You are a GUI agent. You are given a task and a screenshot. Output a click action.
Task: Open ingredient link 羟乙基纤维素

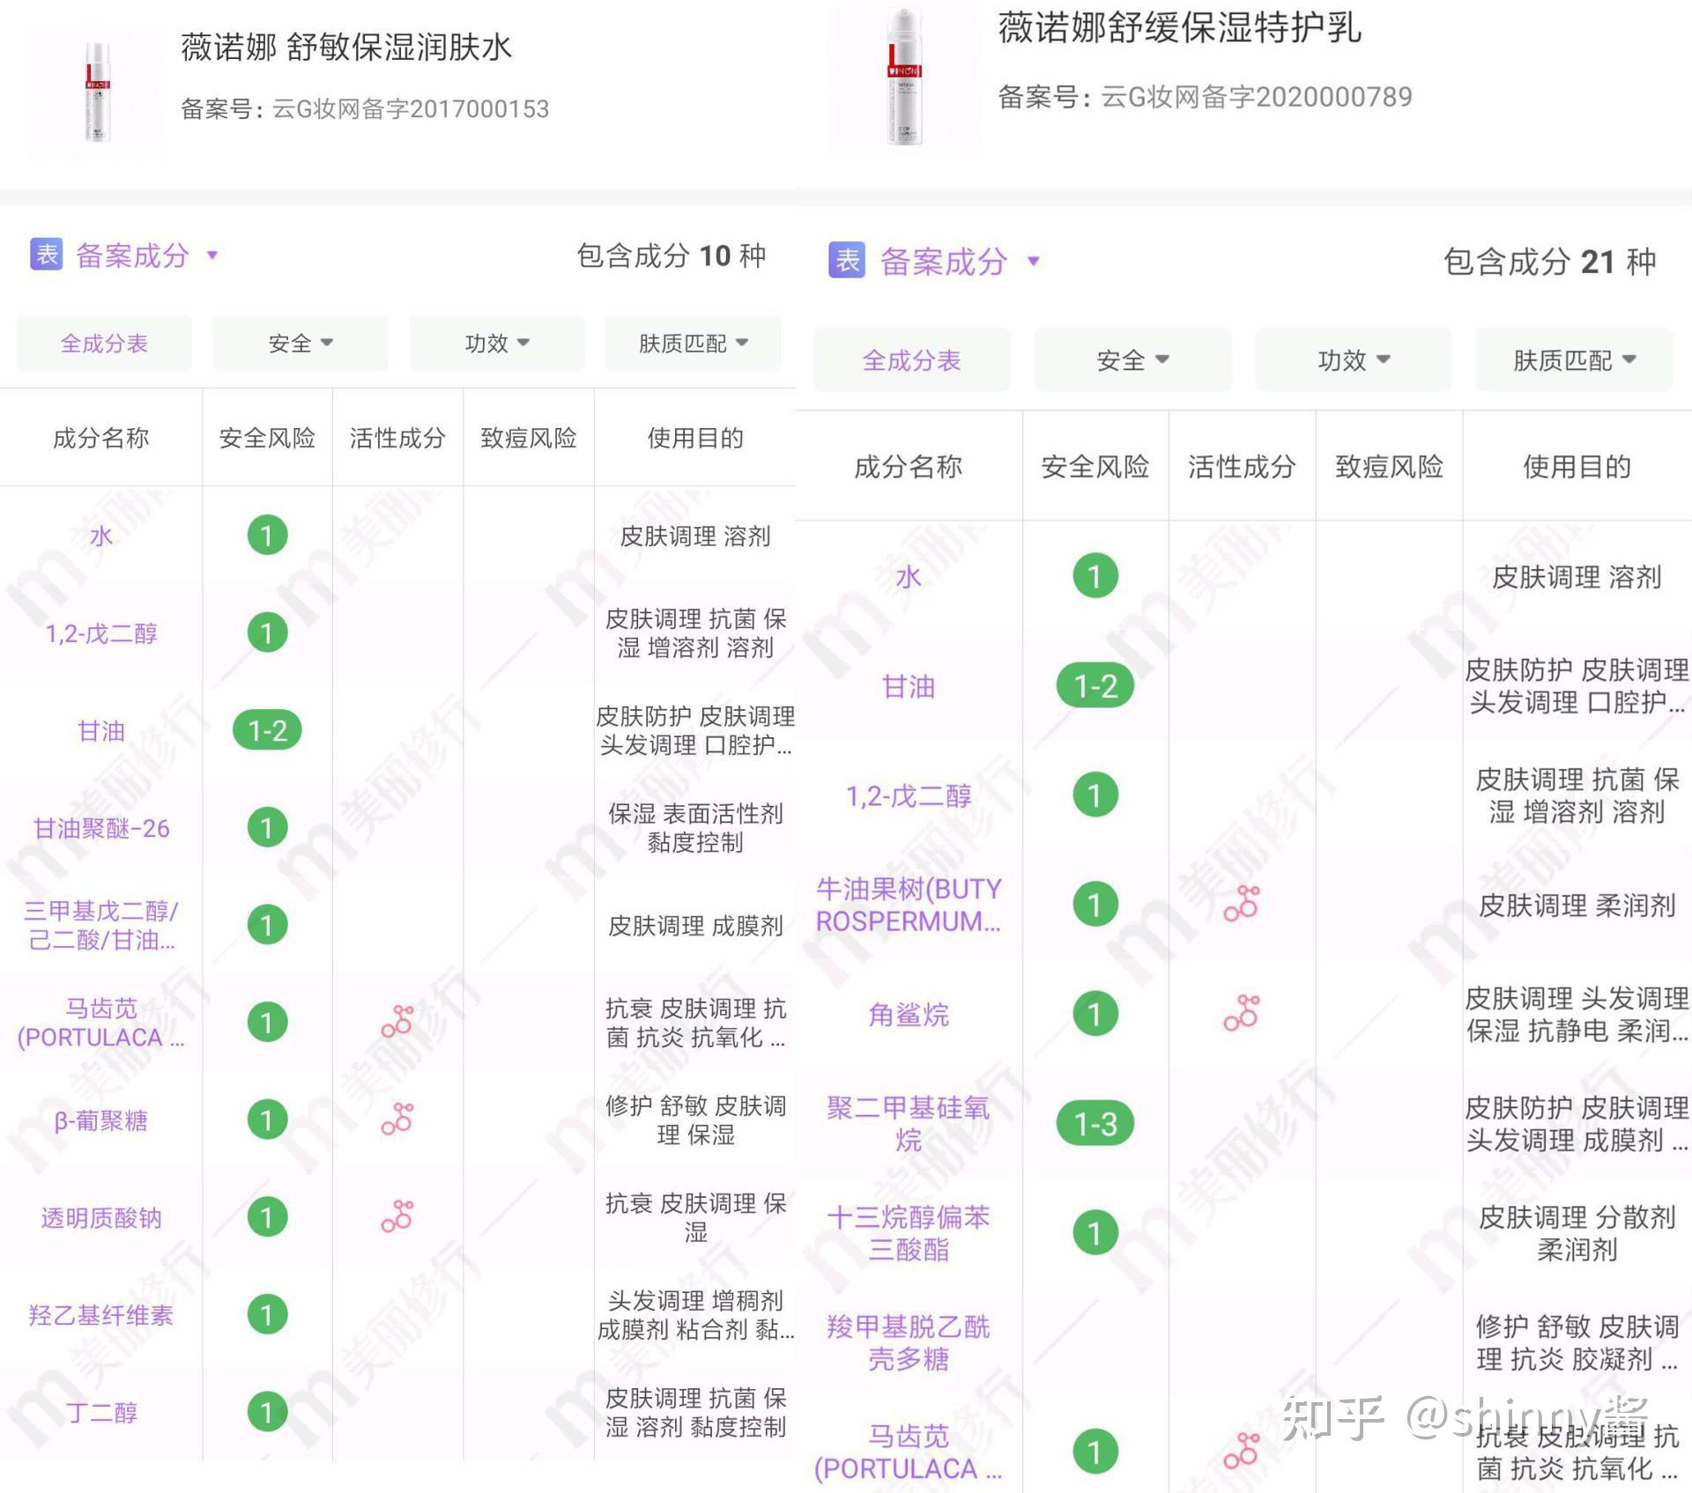tap(101, 1315)
